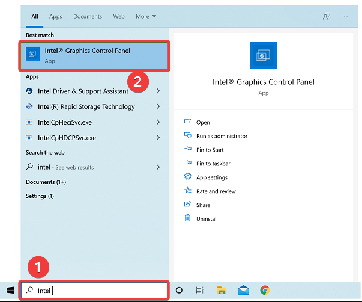
Task: Open the Windows Start button
Action: [x=10, y=290]
